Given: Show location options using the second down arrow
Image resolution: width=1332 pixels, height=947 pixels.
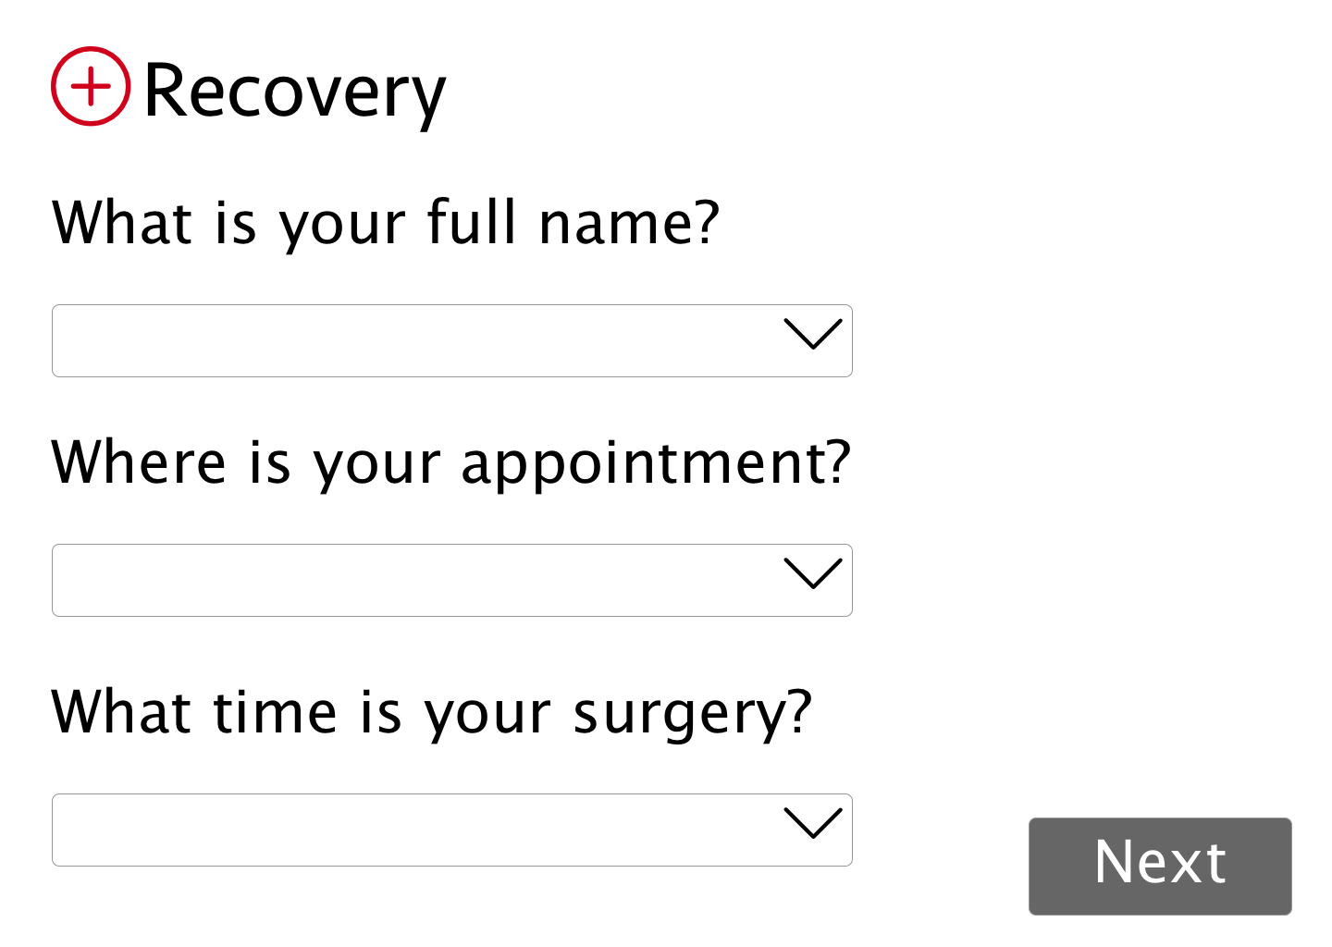Looking at the screenshot, I should tap(812, 574).
